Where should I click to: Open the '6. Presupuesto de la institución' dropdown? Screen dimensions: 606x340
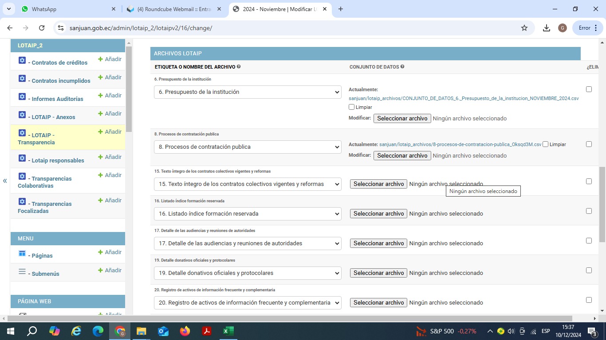click(x=248, y=92)
